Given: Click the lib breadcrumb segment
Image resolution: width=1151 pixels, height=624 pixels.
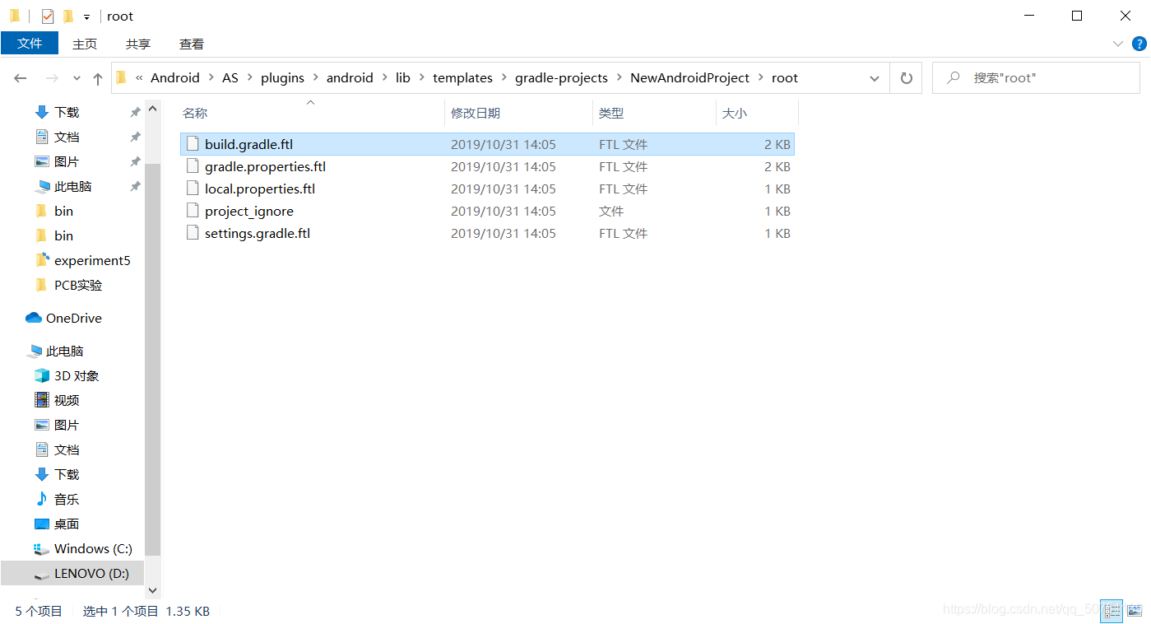Looking at the screenshot, I should (x=403, y=77).
